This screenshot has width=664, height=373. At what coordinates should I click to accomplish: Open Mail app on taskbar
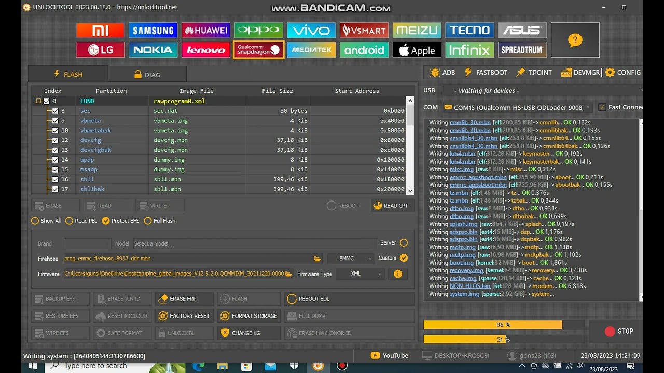pyautogui.click(x=270, y=366)
